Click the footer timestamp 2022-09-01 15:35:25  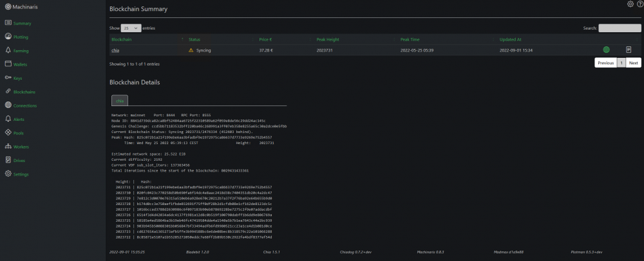click(x=127, y=252)
